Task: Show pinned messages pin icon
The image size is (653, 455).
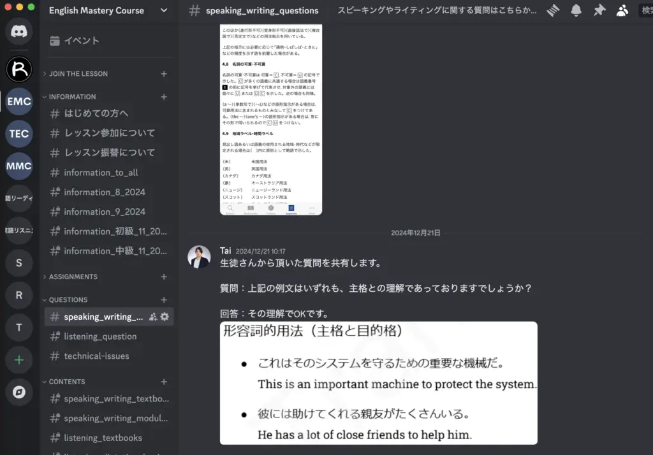Action: click(x=599, y=10)
